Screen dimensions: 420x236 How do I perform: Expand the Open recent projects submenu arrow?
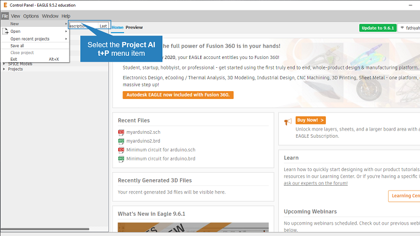coord(66,39)
